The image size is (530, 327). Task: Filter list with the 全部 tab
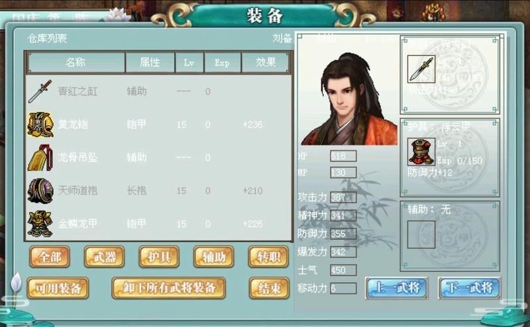tap(50, 257)
